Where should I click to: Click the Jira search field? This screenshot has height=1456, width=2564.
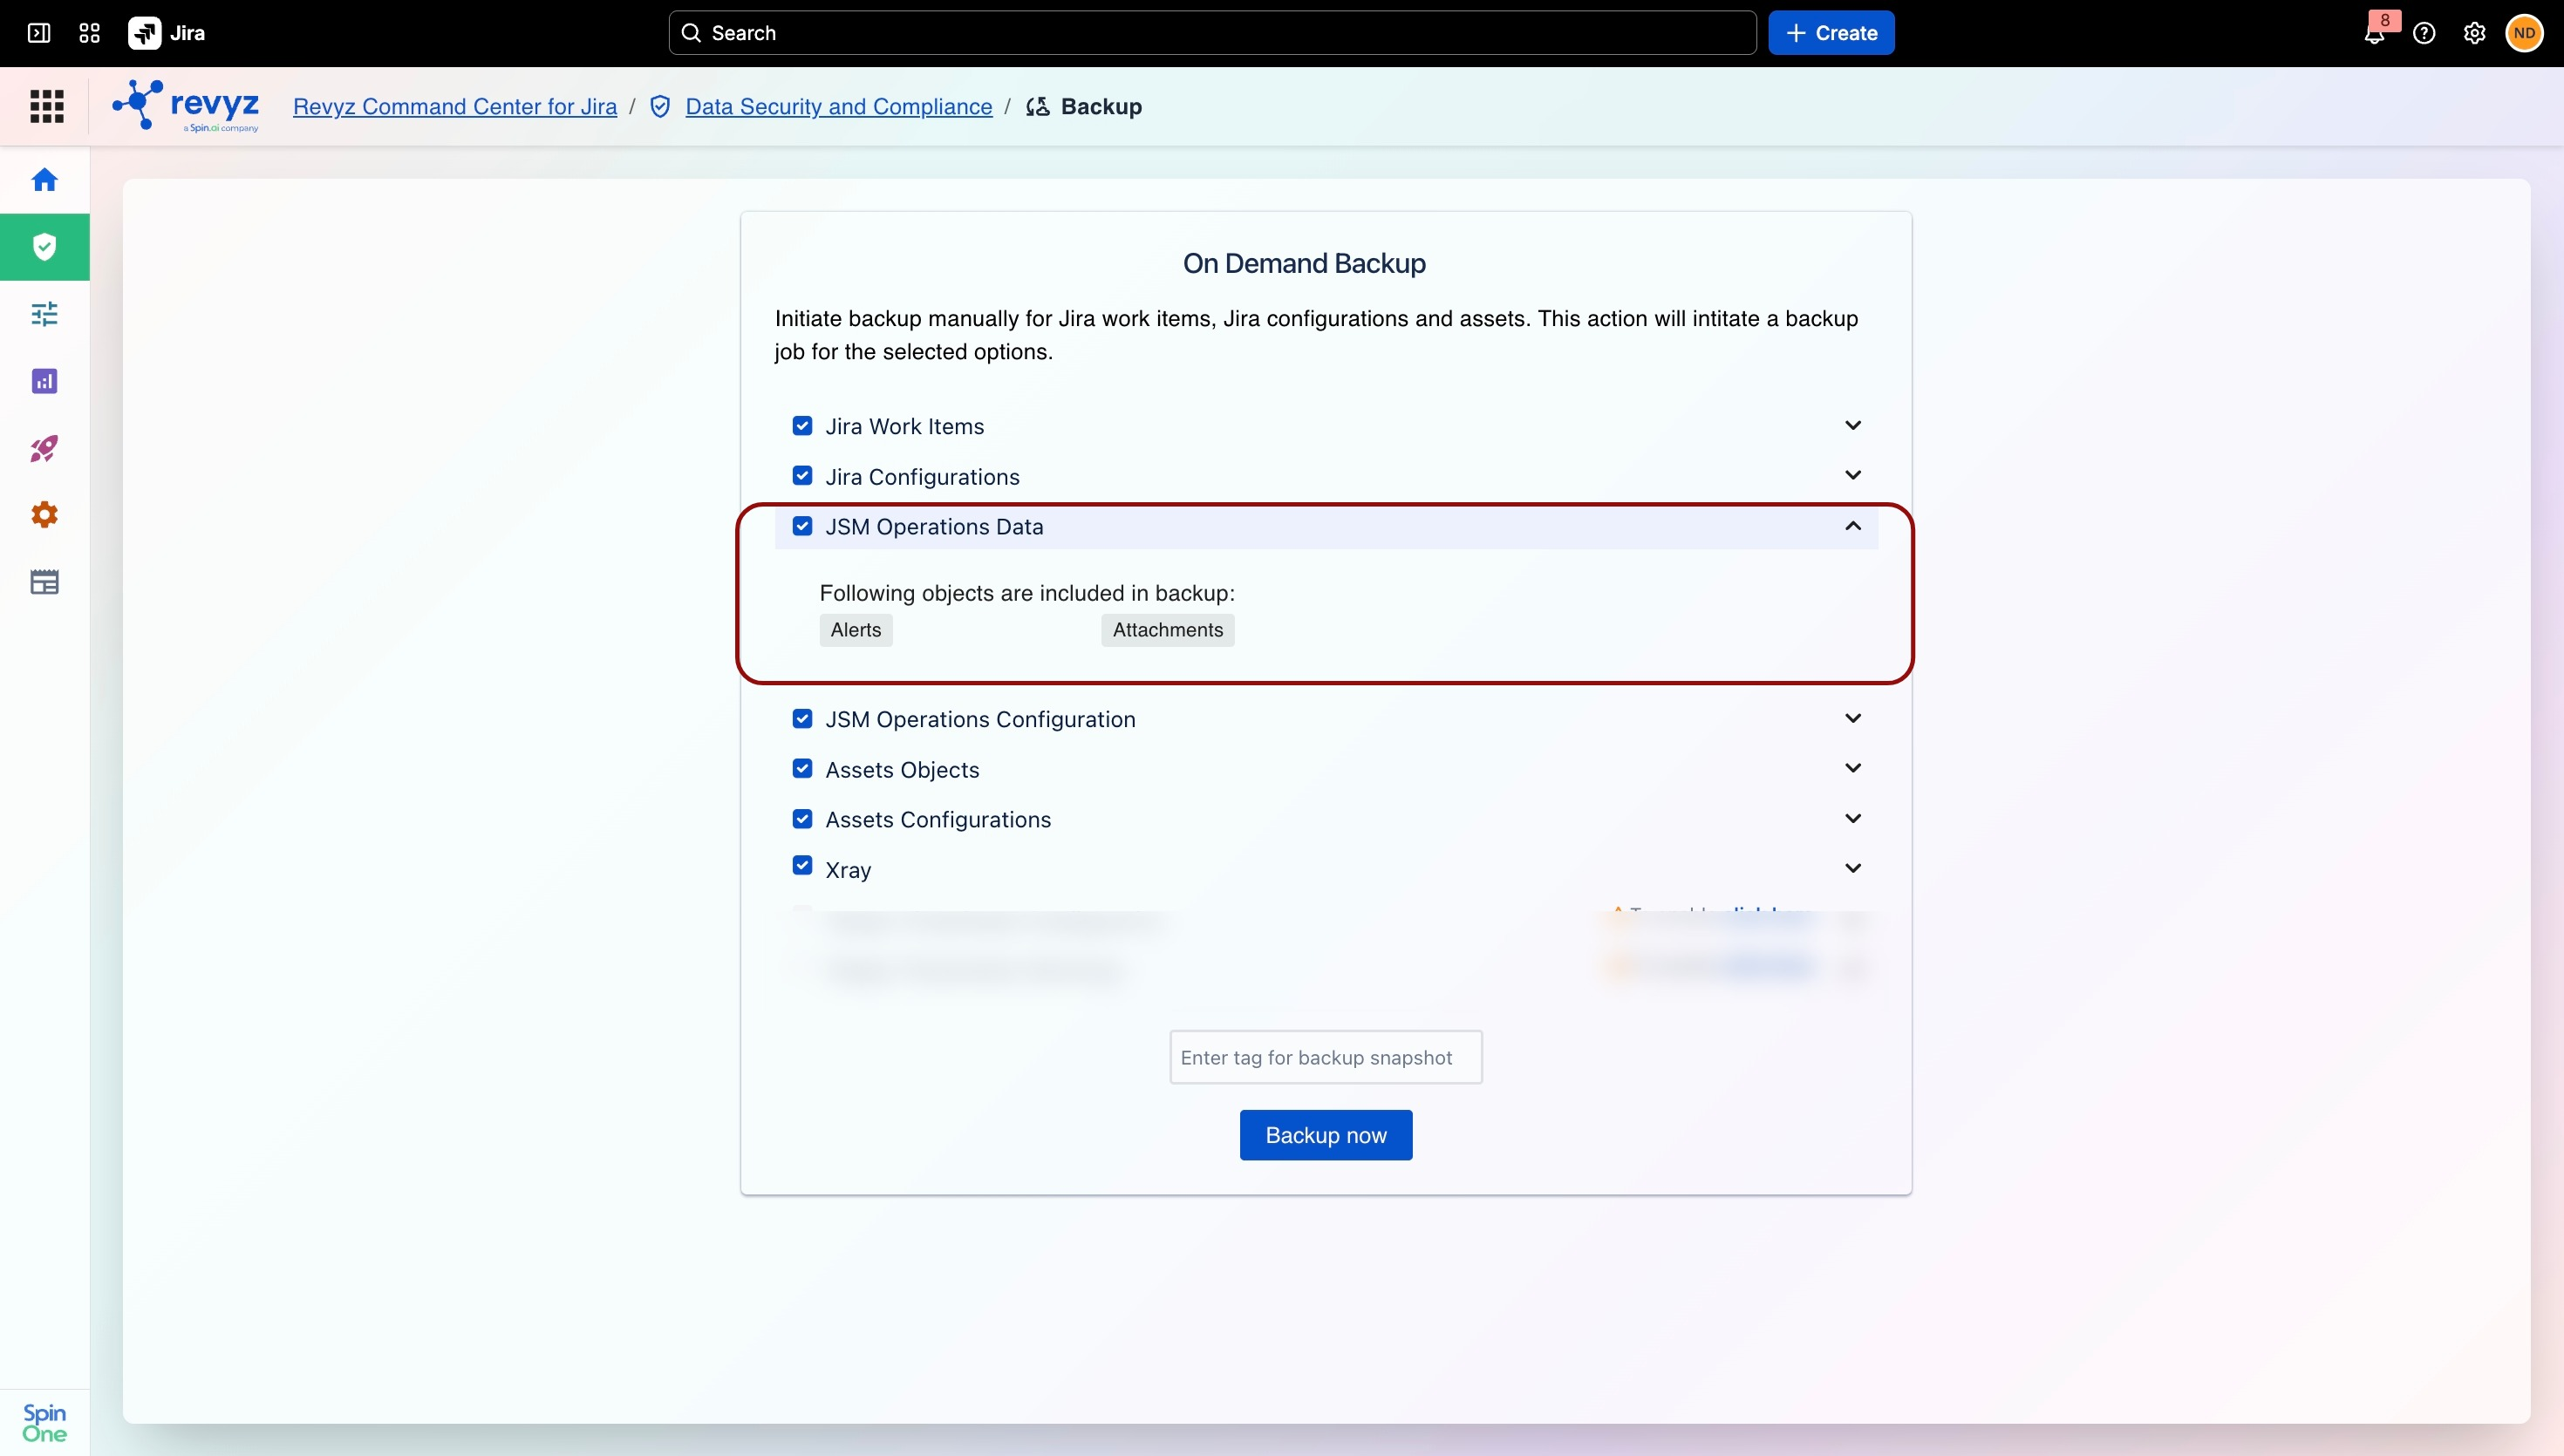1212,33
